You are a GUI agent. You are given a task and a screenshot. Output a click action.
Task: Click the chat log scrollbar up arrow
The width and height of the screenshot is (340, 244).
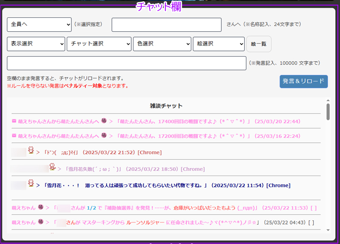point(328,101)
